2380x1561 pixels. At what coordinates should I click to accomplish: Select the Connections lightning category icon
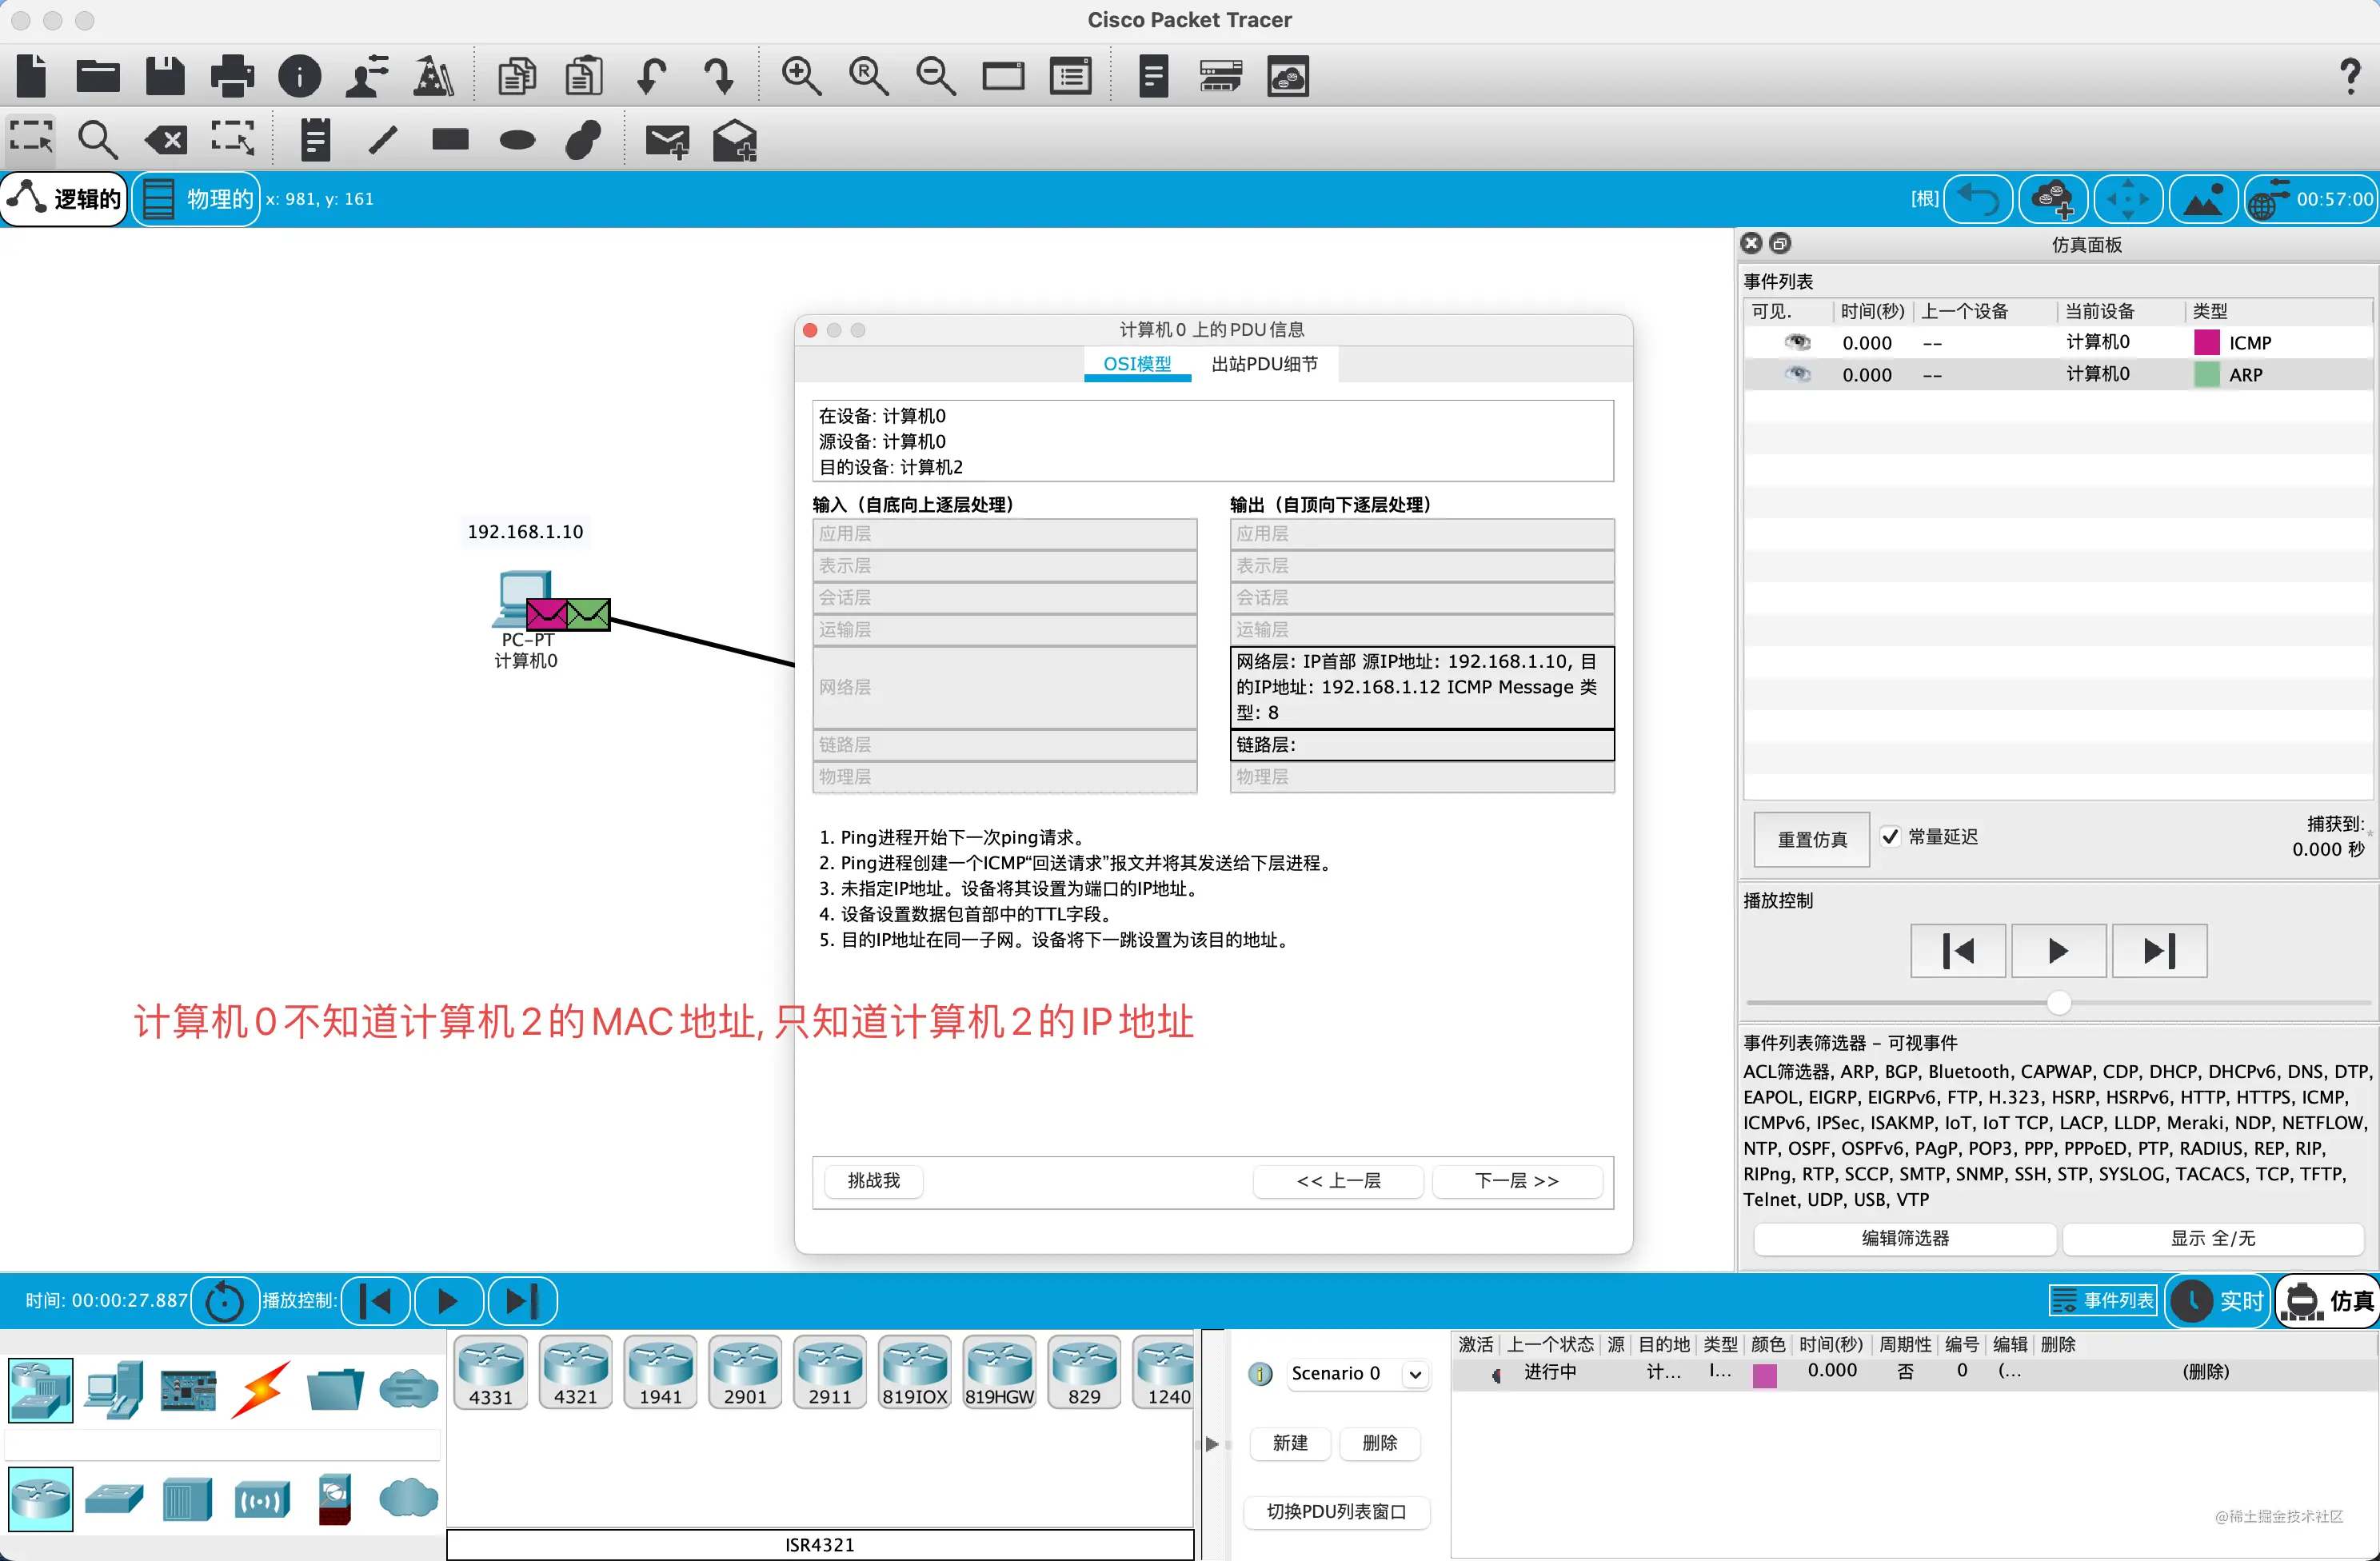click(x=261, y=1389)
